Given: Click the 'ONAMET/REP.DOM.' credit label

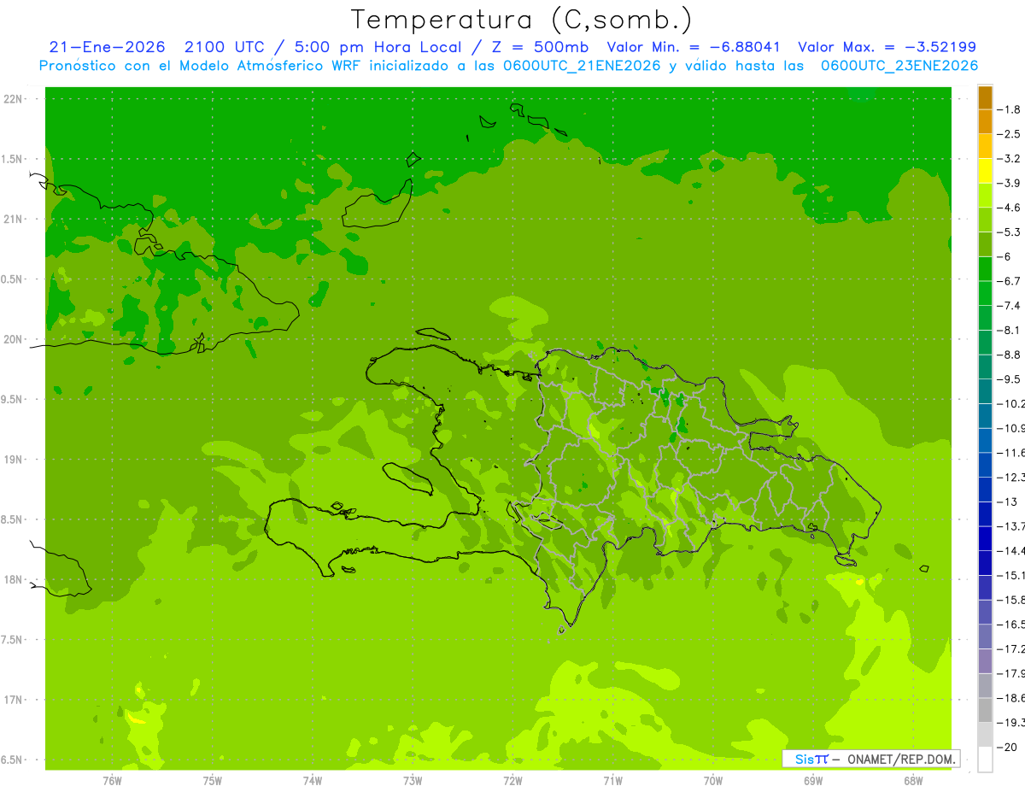Looking at the screenshot, I should (x=901, y=759).
